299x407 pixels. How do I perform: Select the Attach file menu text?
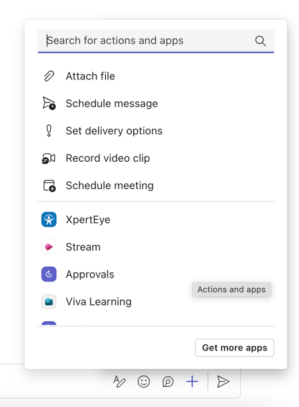90,76
